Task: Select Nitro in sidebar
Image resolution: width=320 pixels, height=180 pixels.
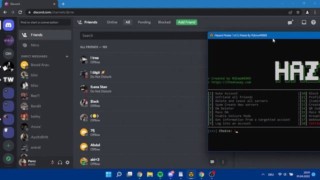Action: 45,45
